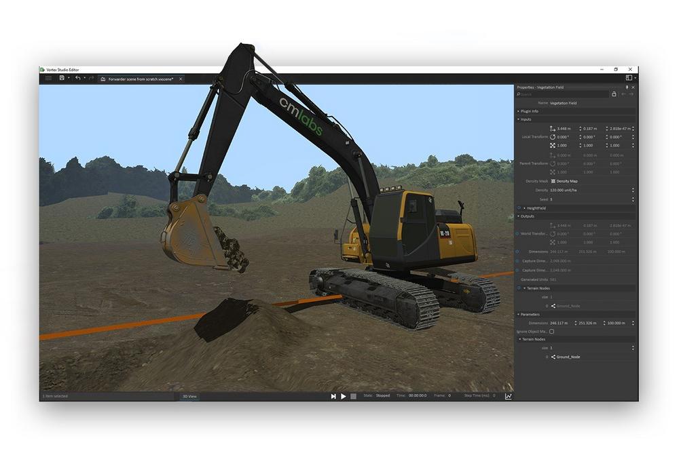Adjust Terrain Nodes size stepper

(633, 349)
